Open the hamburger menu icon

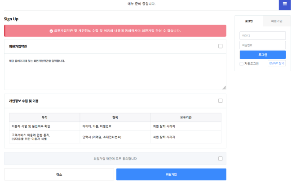pyautogui.click(x=284, y=4)
